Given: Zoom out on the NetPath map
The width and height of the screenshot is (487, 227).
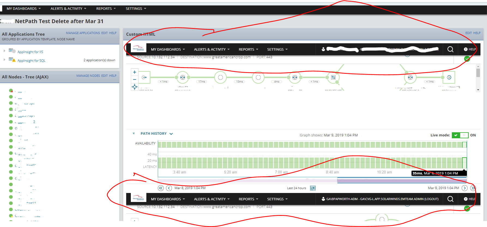Looking at the screenshot, I should click(135, 79).
